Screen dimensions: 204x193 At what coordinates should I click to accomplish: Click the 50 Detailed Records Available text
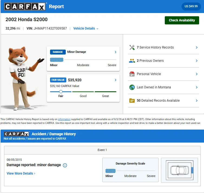tap(158, 101)
